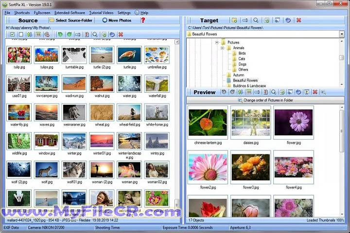Viewport: 350px width, 233px height.
Task: Click the Preview panel scrollbar handle
Action: click(342, 131)
